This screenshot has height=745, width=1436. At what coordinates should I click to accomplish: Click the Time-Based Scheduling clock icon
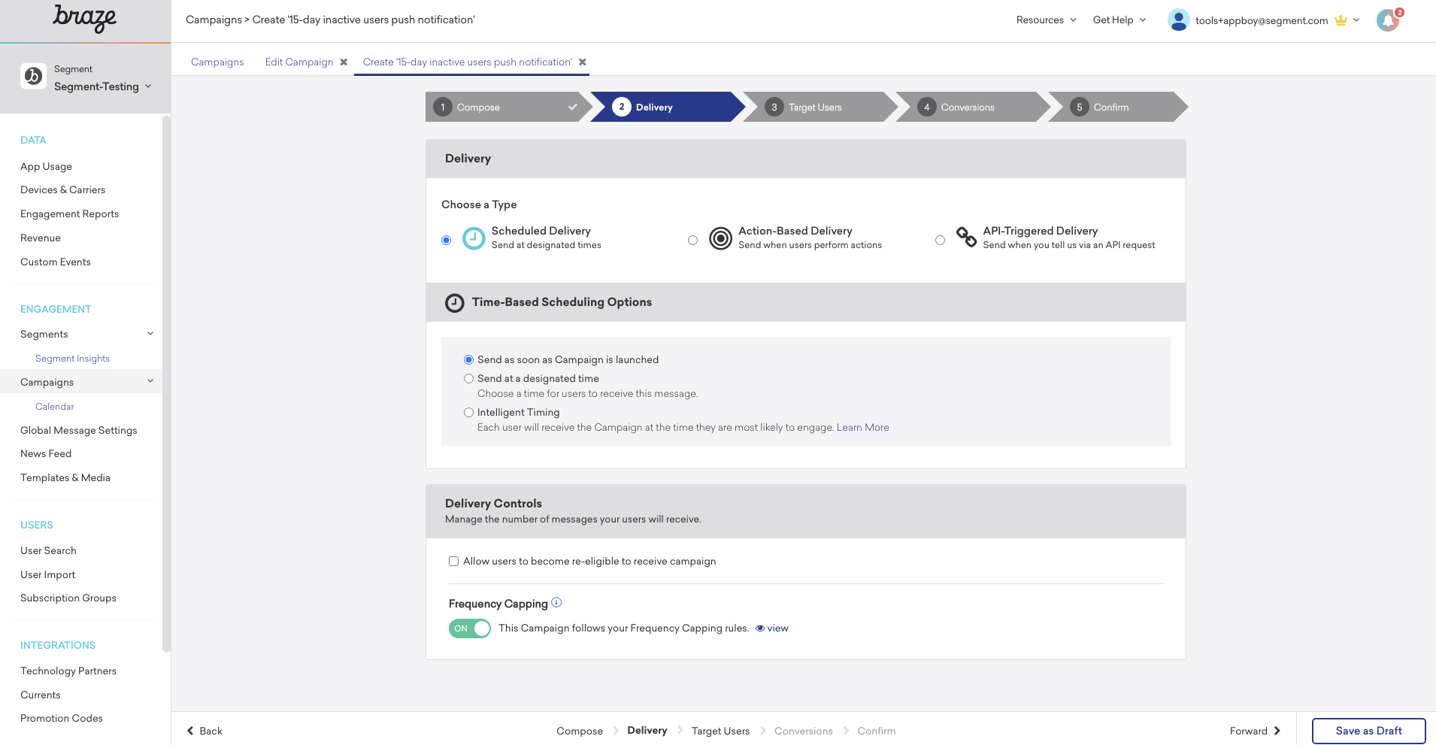pyautogui.click(x=455, y=303)
